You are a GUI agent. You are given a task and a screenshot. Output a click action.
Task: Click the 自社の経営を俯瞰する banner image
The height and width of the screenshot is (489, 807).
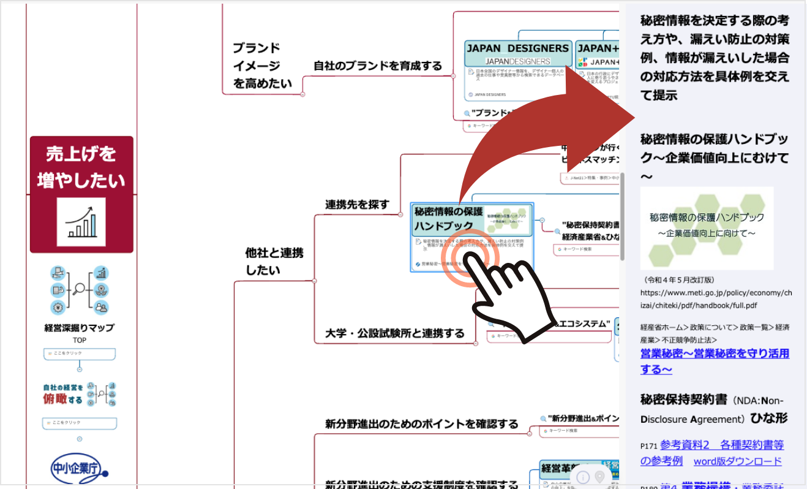point(80,395)
